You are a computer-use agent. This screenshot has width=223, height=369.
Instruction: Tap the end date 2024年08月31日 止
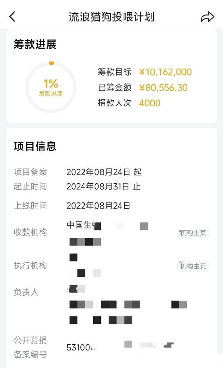click(x=103, y=187)
